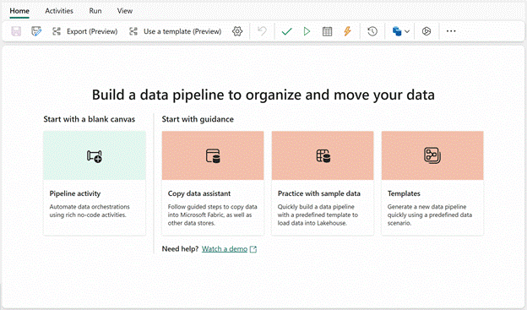
Task: Click the schedule table icon
Action: tap(327, 31)
